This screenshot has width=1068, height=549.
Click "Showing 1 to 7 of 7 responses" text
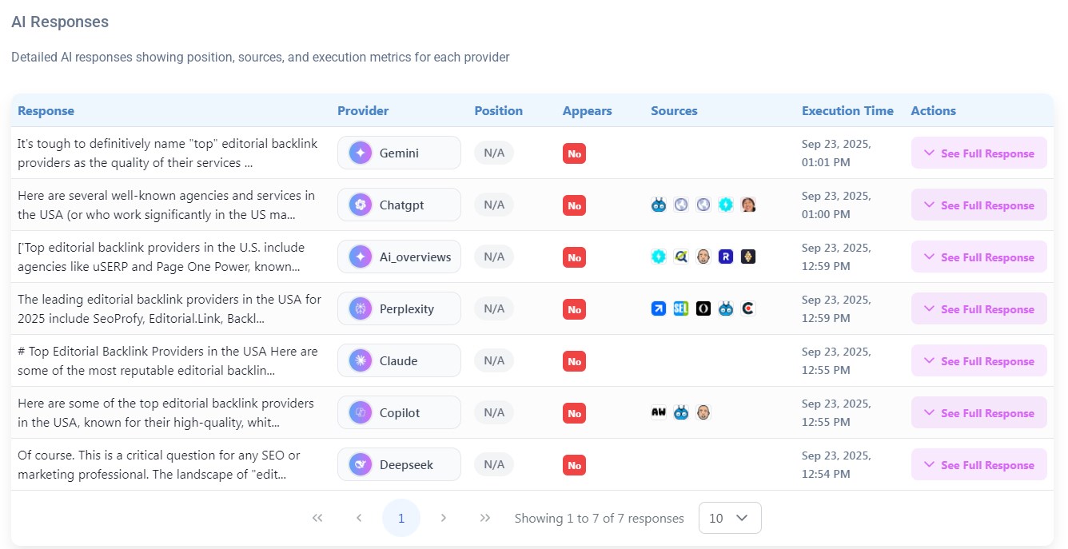(600, 518)
